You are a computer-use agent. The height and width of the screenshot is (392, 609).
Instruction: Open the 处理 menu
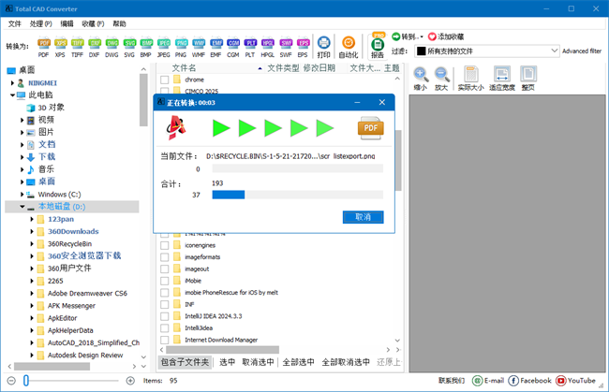coord(40,22)
